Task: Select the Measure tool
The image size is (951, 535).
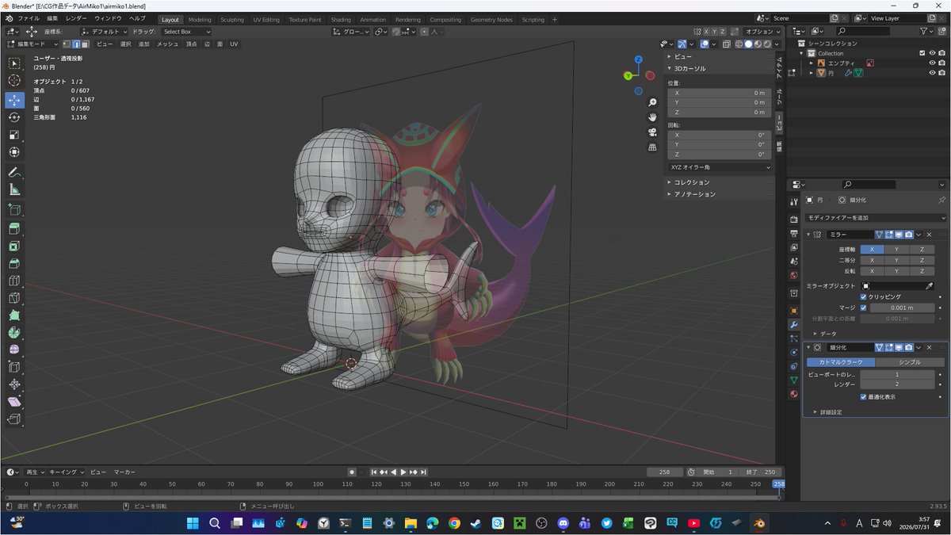Action: pos(14,189)
